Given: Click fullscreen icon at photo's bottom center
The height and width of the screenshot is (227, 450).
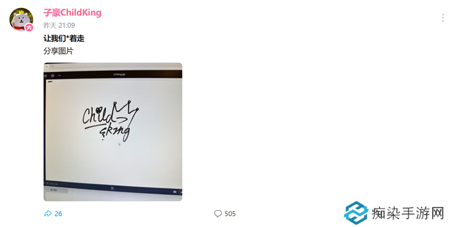Looking at the screenshot, I should coord(112,188).
